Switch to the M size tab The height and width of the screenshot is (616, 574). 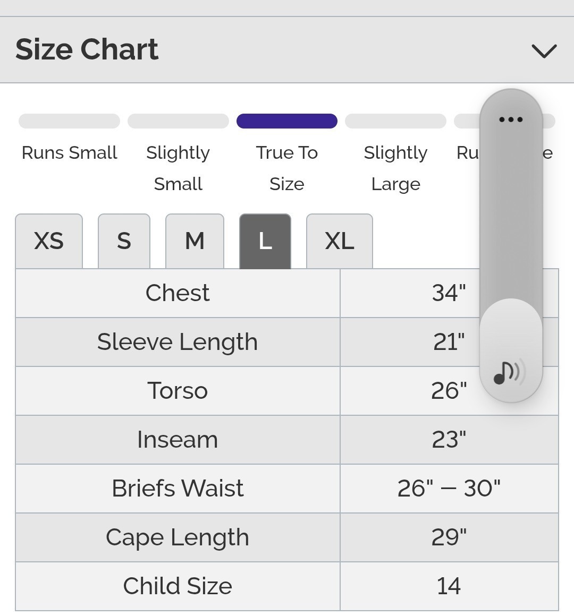195,242
